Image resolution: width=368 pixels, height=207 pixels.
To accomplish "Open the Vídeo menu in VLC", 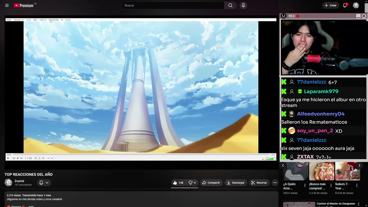I will (35, 20).
